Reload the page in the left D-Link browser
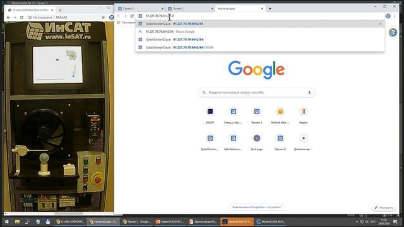The width and height of the screenshot is (404, 227). coord(21,17)
